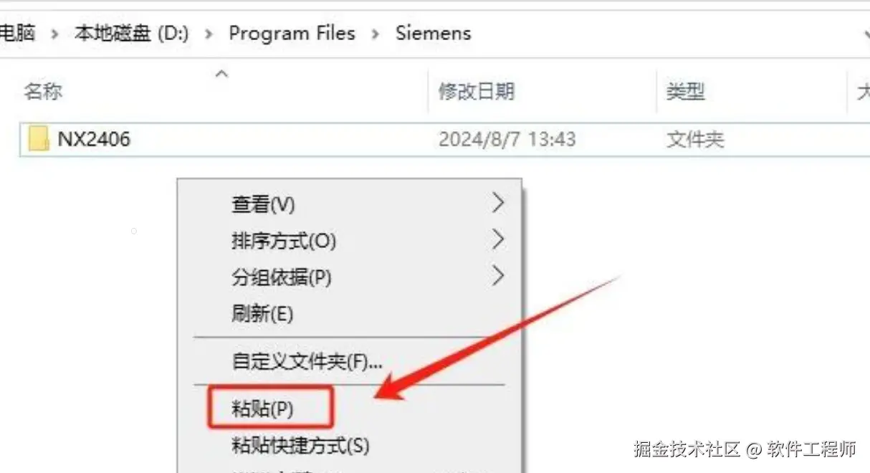Expand the 查看(V) submenu arrow
This screenshot has height=473, width=870.
(499, 204)
